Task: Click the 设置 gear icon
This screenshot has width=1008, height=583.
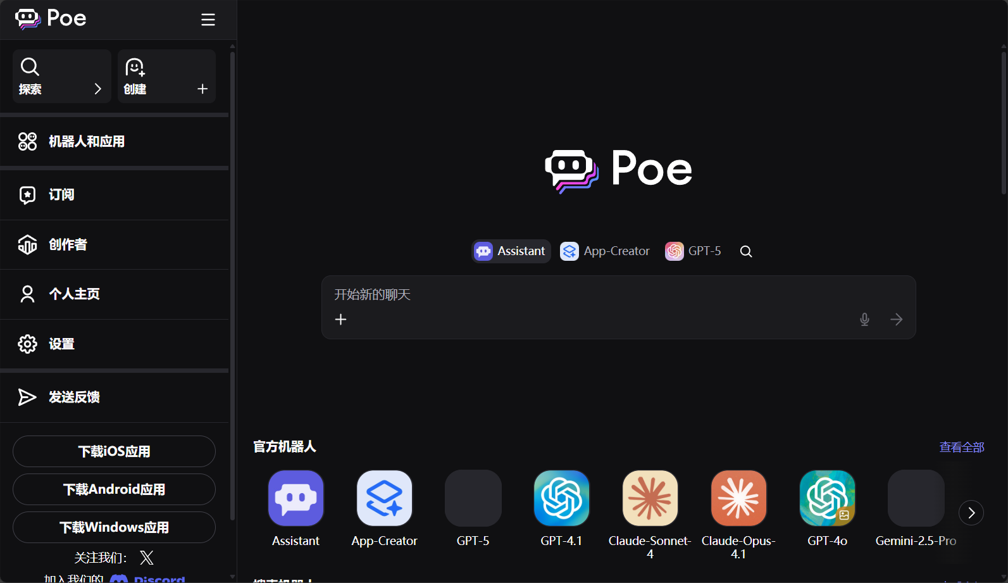Action: [x=27, y=344]
